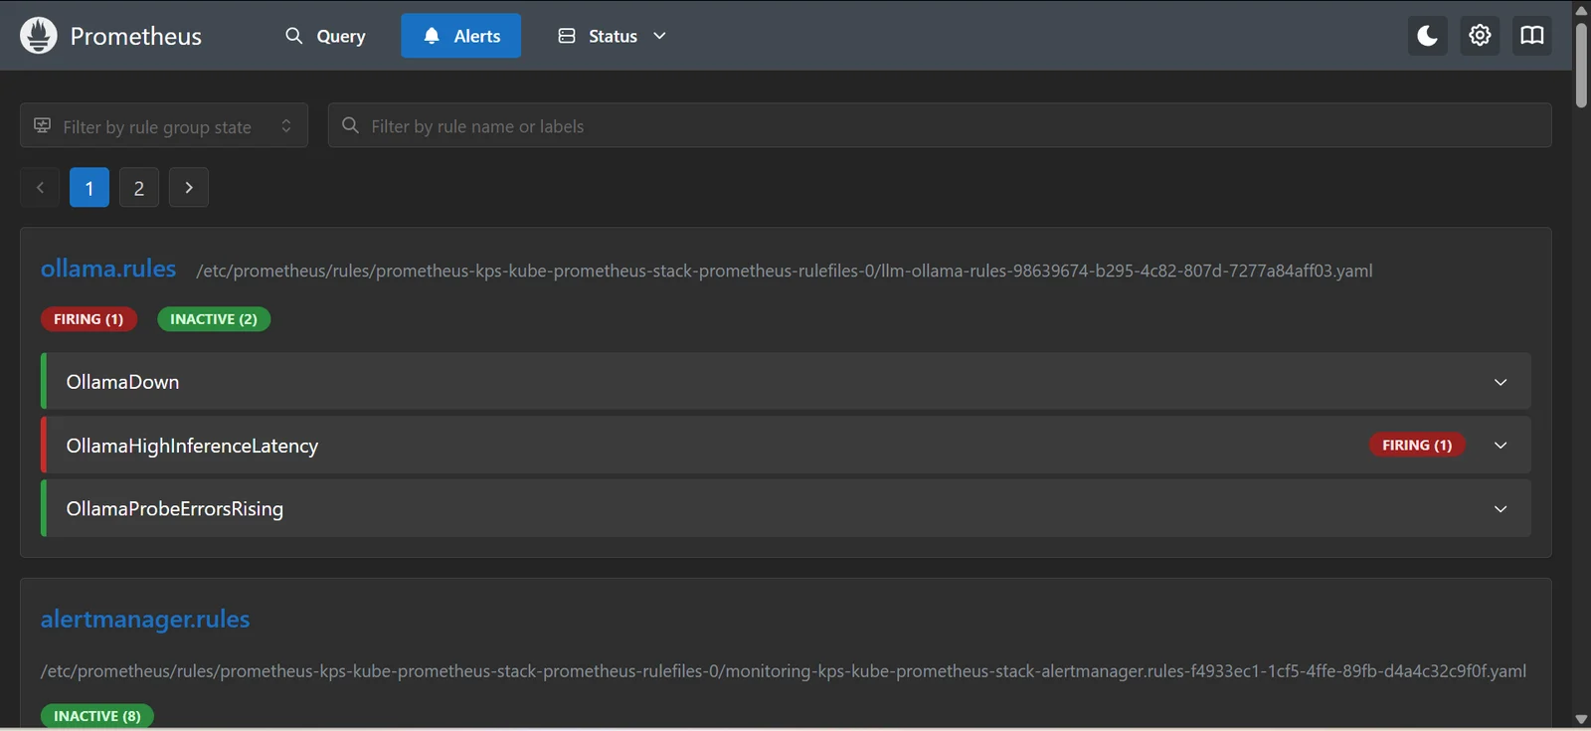Open the rule group state filter
The height and width of the screenshot is (731, 1591).
(x=164, y=125)
